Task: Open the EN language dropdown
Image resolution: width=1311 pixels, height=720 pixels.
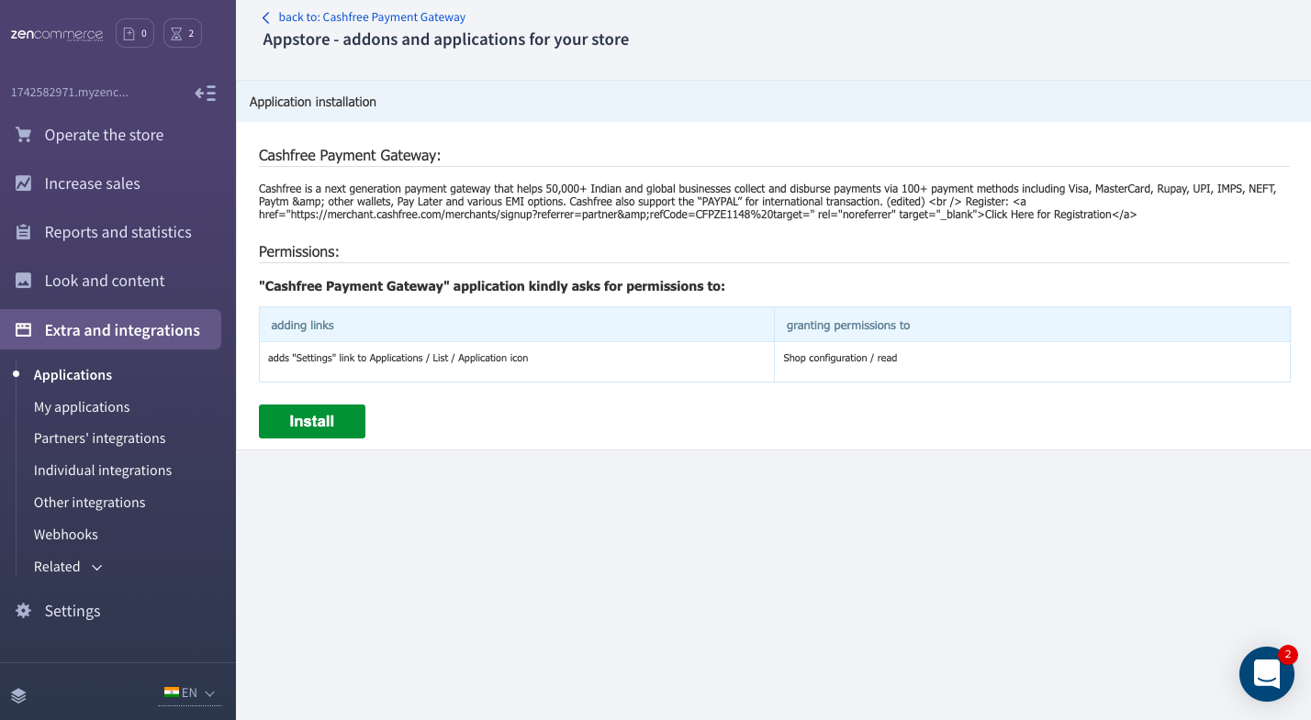Action: click(x=190, y=693)
